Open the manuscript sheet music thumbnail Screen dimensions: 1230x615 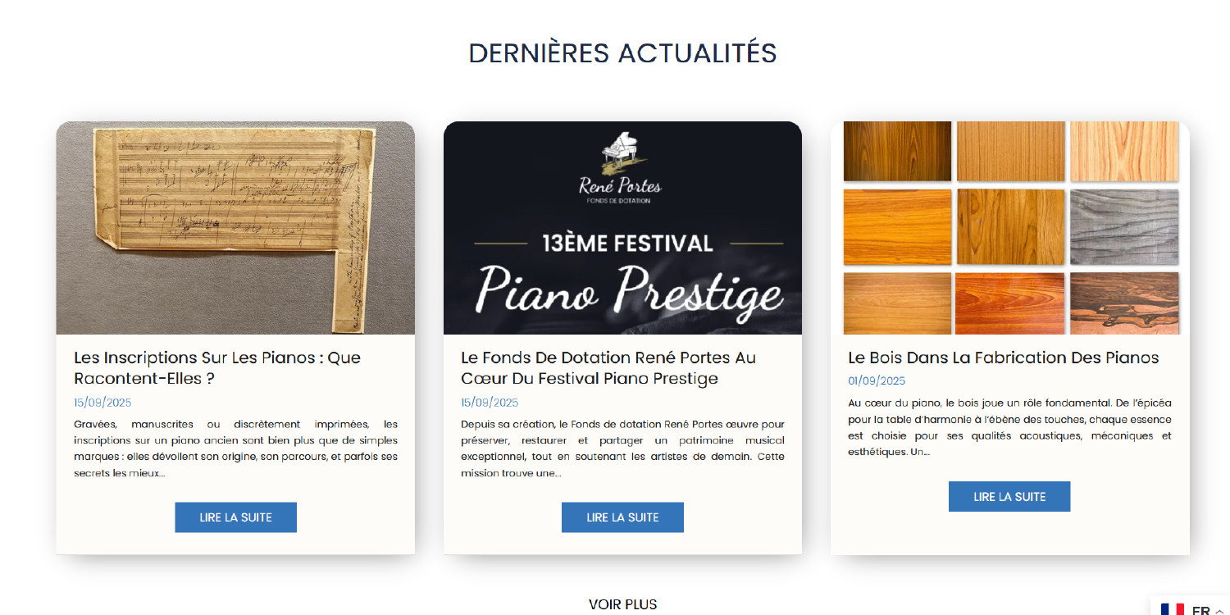(235, 227)
